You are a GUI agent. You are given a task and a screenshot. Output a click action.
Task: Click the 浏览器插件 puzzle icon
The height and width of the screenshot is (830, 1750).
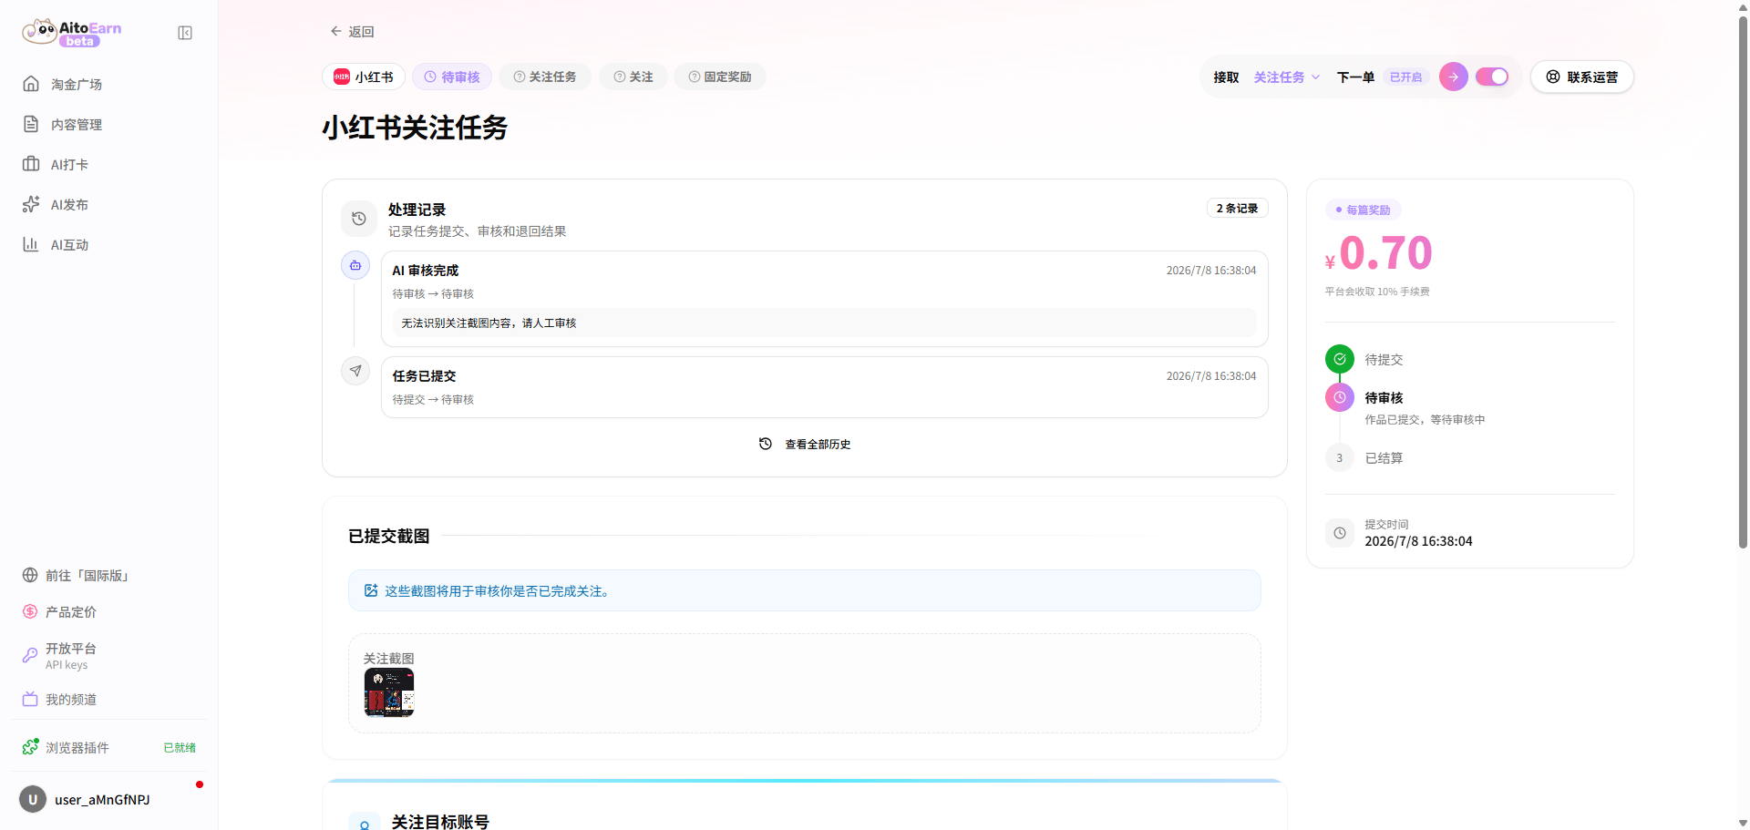click(x=31, y=747)
